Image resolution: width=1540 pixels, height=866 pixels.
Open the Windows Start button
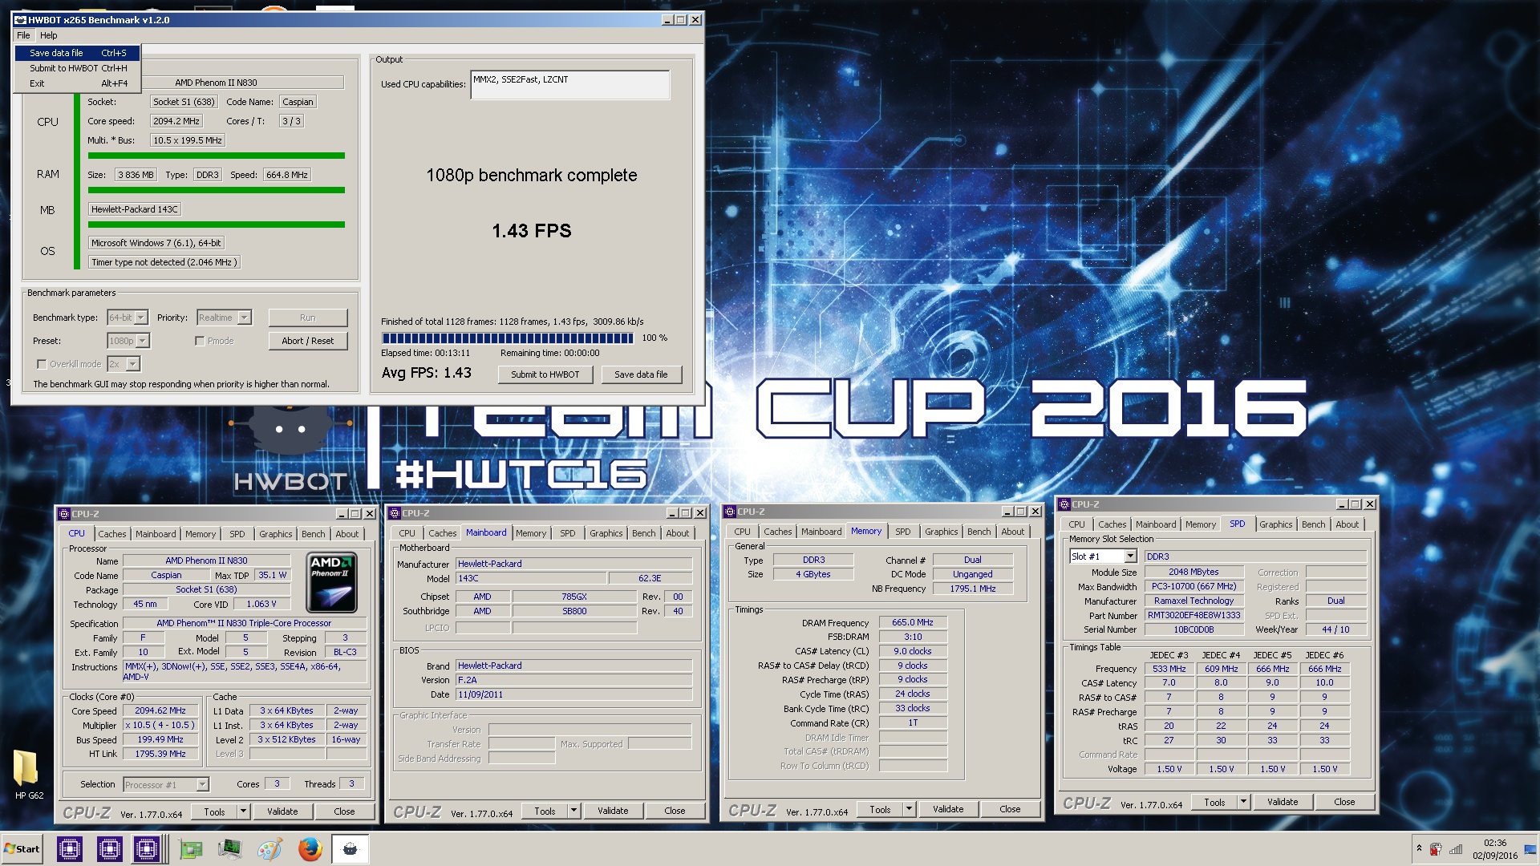[x=22, y=848]
